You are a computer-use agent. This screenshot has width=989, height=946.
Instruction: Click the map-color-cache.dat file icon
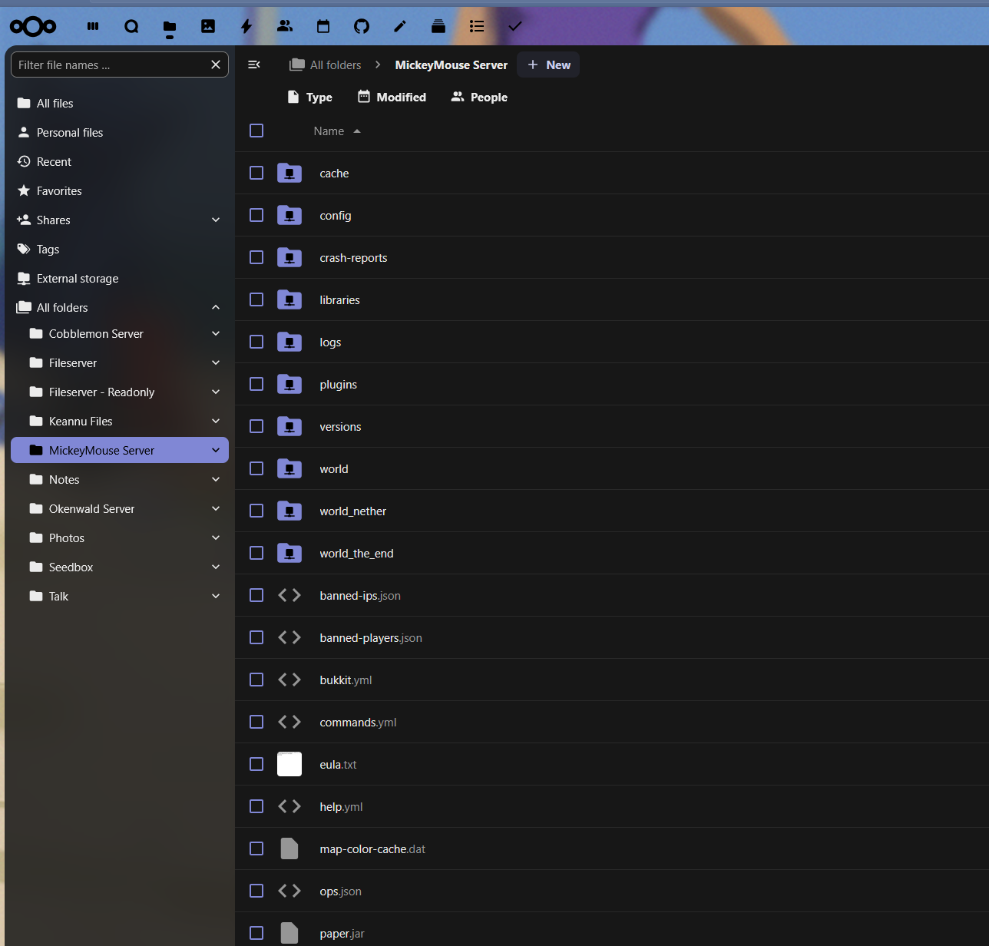289,848
